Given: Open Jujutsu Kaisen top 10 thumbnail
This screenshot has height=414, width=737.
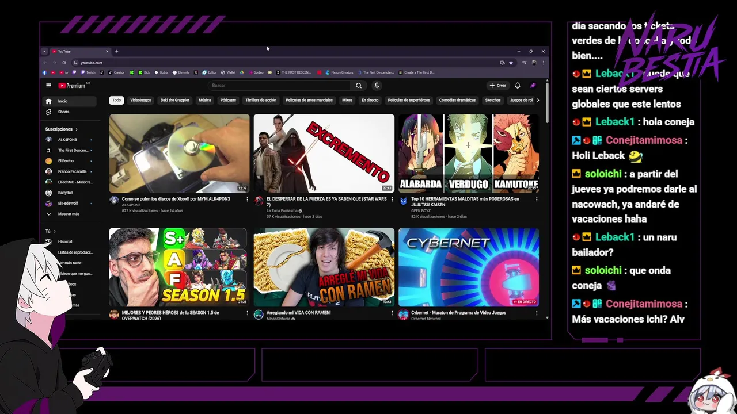Looking at the screenshot, I should coord(469,154).
